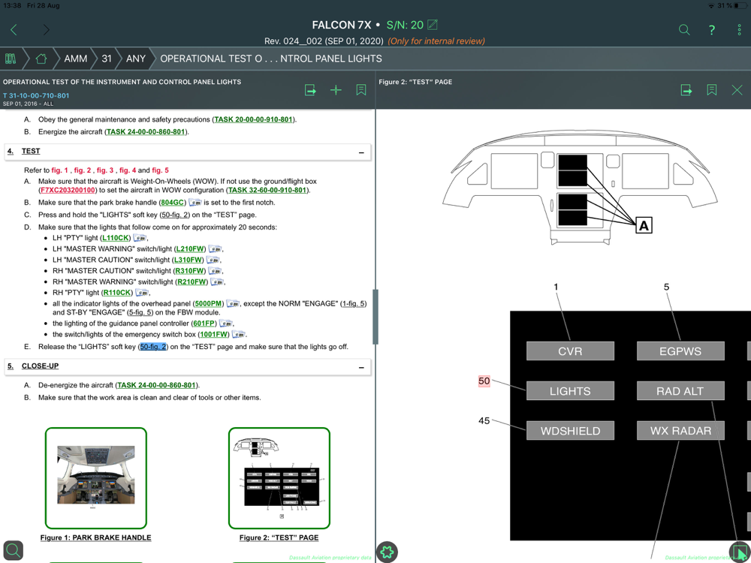The height and width of the screenshot is (563, 751).
Task: Open 1001FW emergency switch box link
Action: [x=214, y=335]
